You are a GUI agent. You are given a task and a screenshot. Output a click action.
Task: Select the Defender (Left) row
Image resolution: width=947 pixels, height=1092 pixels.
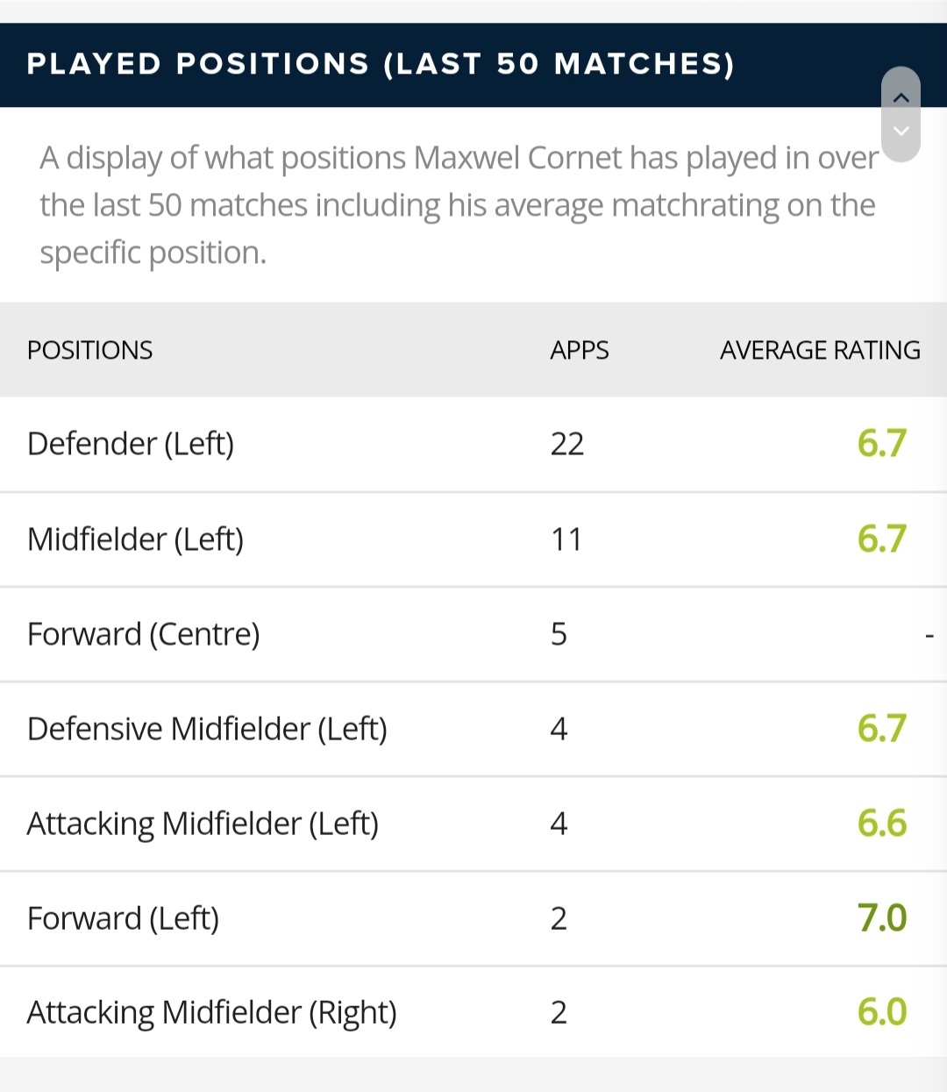(473, 444)
